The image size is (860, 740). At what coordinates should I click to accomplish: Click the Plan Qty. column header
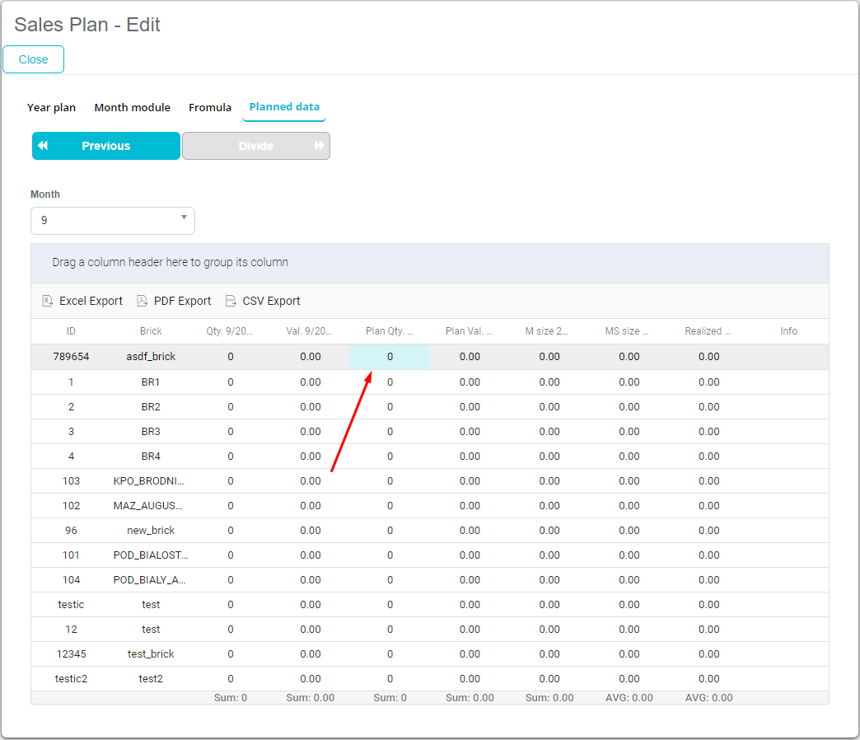390,331
